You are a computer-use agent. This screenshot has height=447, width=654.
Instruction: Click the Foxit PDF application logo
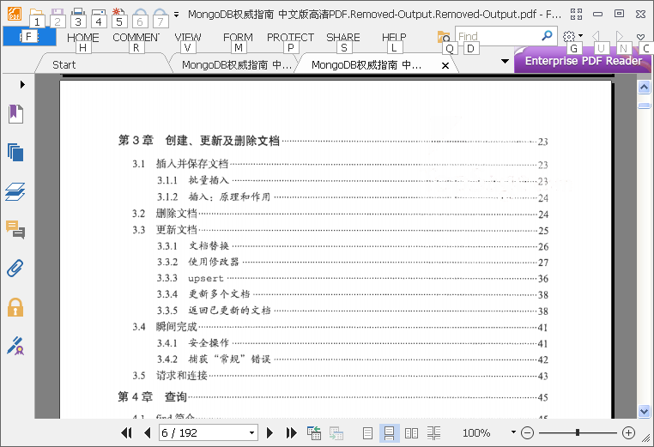tap(15, 15)
